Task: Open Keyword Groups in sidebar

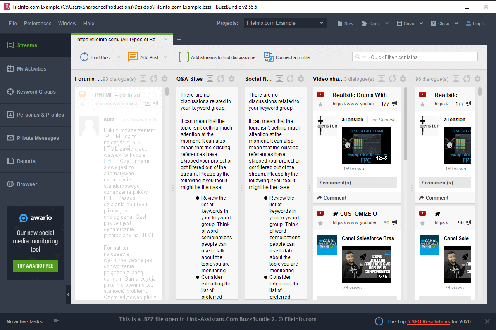Action: coord(35,92)
